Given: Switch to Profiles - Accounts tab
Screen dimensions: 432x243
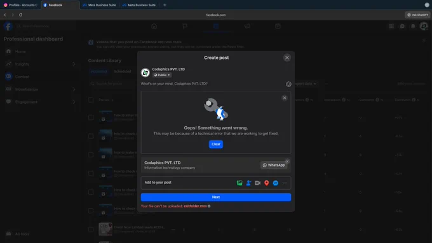Looking at the screenshot, I should click(21, 5).
